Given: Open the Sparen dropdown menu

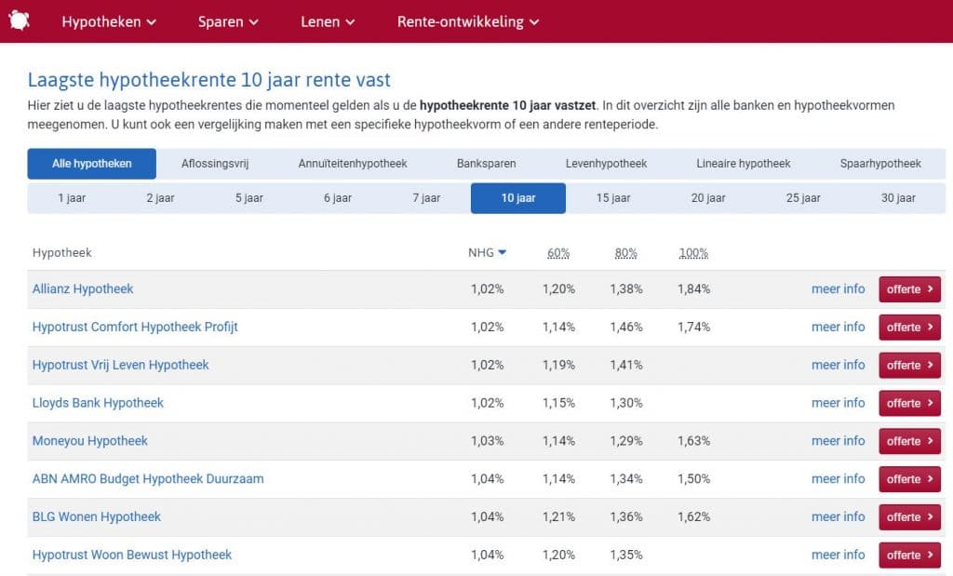Looking at the screenshot, I should [228, 22].
